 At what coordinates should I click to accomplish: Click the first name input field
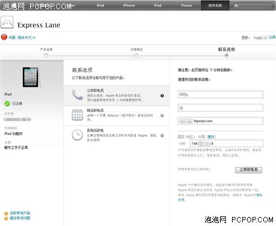[x=221, y=95]
